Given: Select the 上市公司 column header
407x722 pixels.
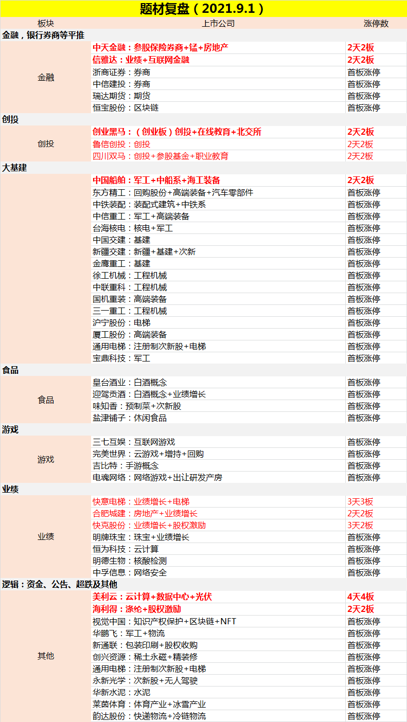Looking at the screenshot, I should point(218,23).
